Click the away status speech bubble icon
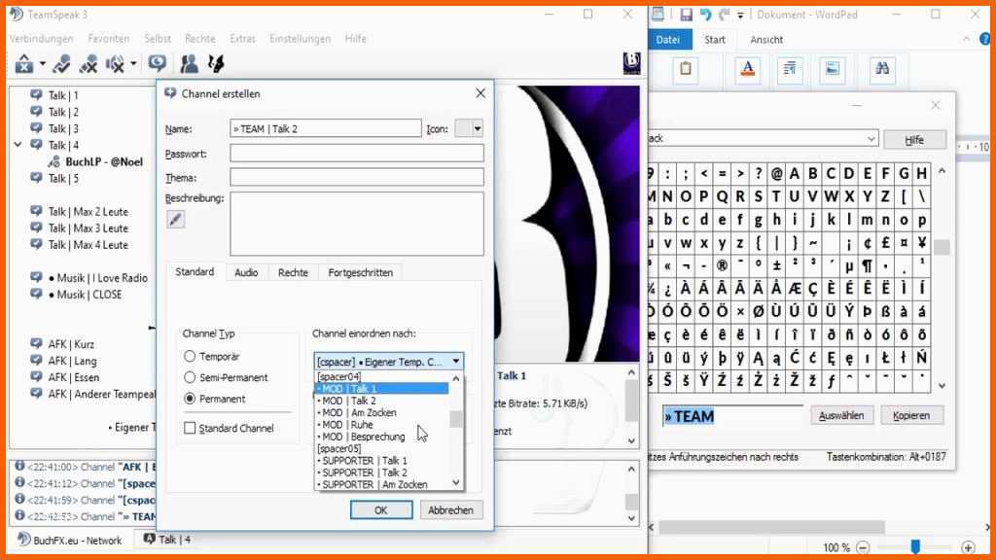The width and height of the screenshot is (996, 560). click(x=156, y=64)
